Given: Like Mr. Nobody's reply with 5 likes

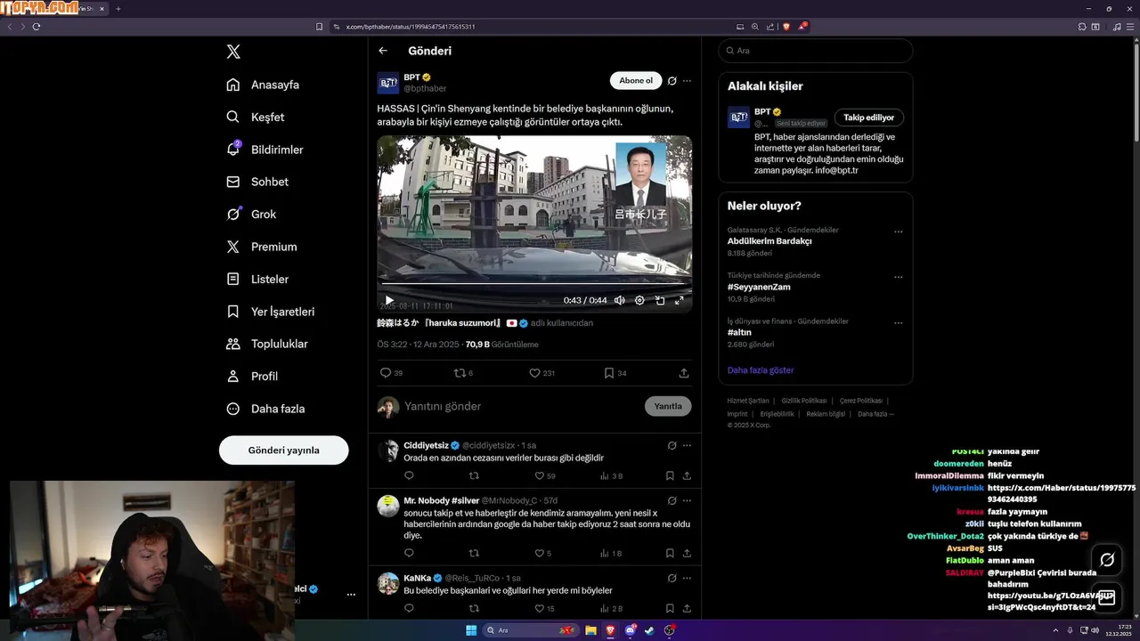Looking at the screenshot, I should tap(542, 553).
